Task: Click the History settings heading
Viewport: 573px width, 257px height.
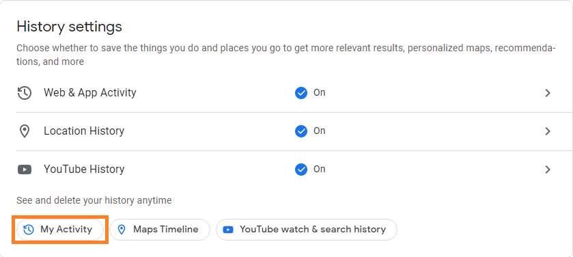Action: (x=70, y=27)
